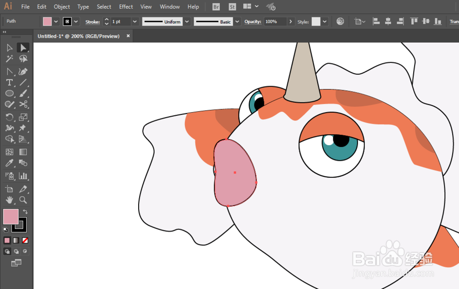Set paint mode to Color
The image size is (459, 289).
[x=7, y=240]
